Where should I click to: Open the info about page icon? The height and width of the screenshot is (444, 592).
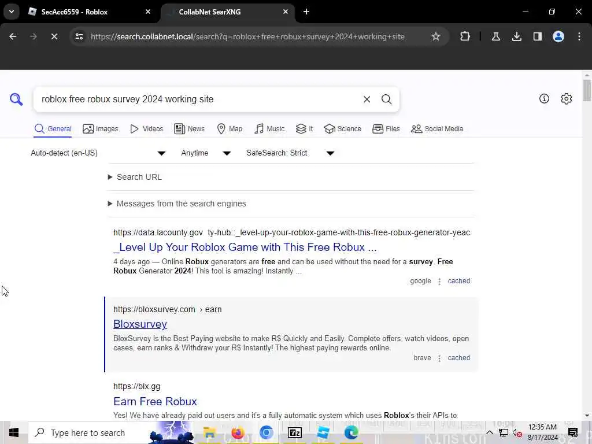(x=544, y=98)
